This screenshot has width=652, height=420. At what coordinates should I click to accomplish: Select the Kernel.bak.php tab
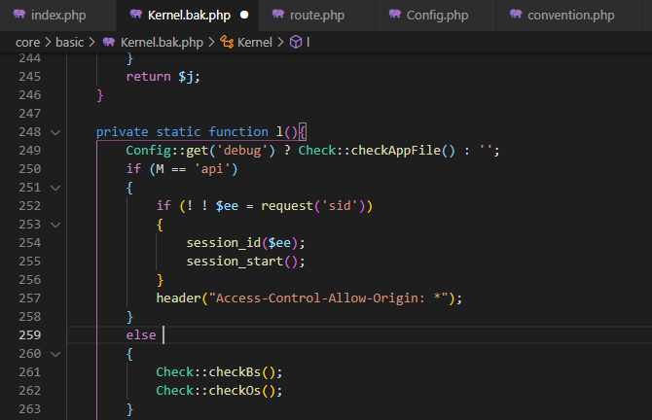(187, 16)
